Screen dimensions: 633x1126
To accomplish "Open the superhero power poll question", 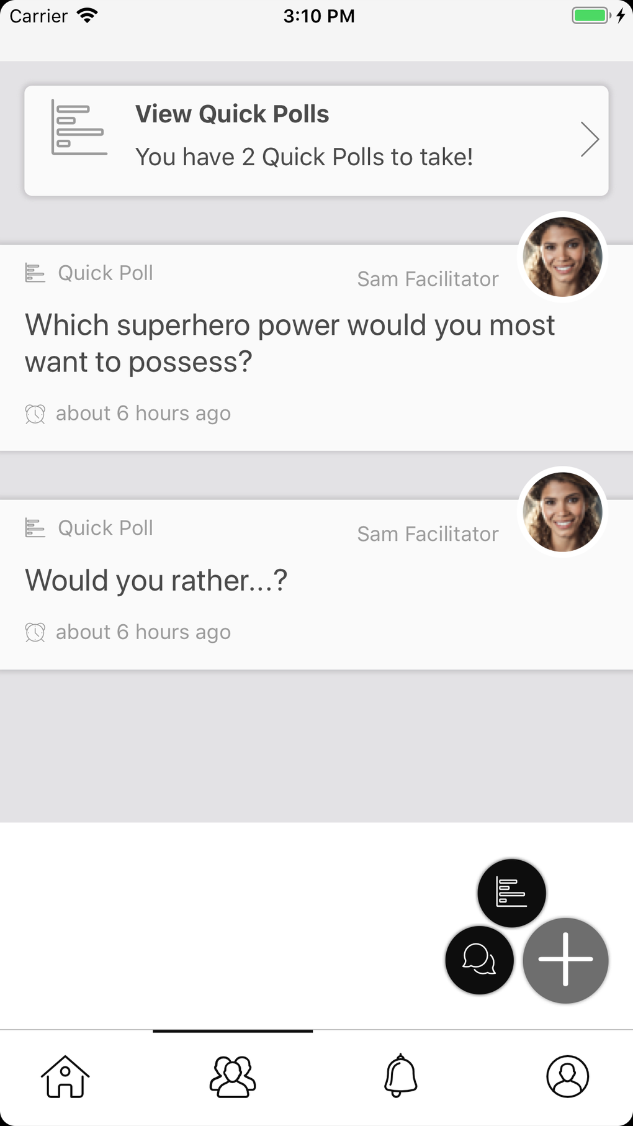I will pyautogui.click(x=289, y=343).
